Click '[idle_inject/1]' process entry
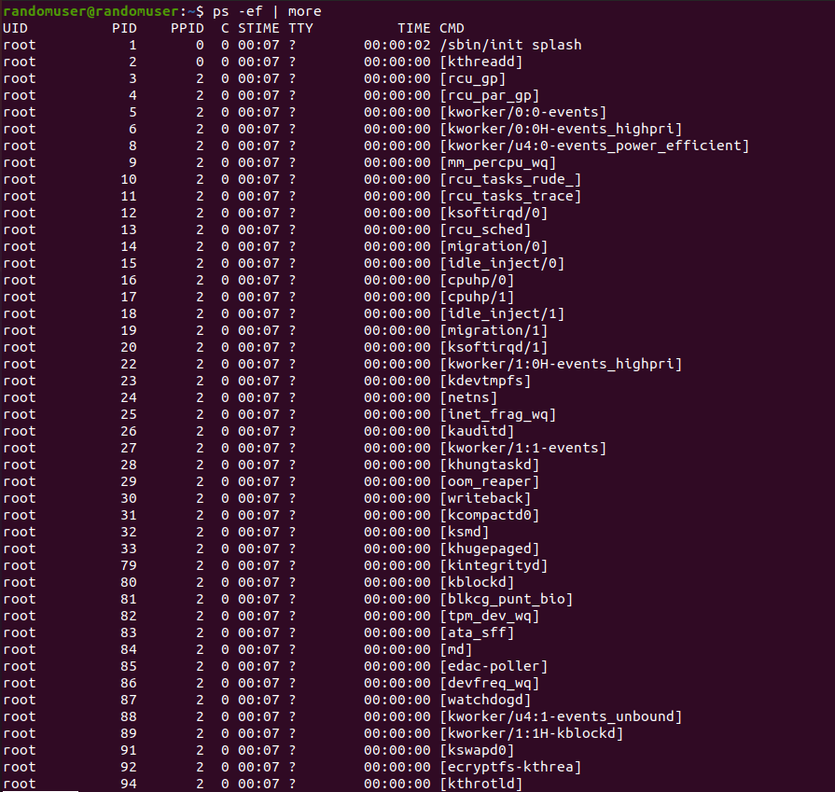Viewport: 835px width, 792px height. click(502, 313)
